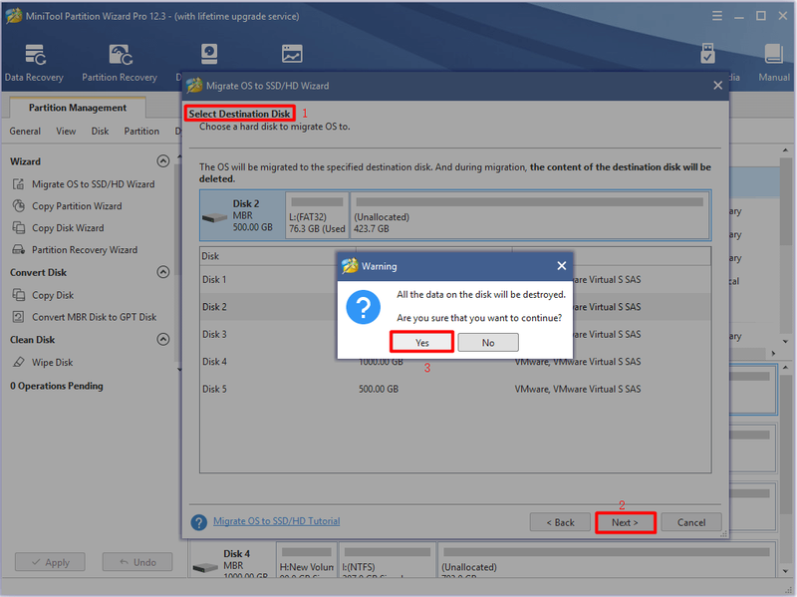Select Disk 5 row in disk list
This screenshot has height=597, width=797.
click(x=455, y=389)
